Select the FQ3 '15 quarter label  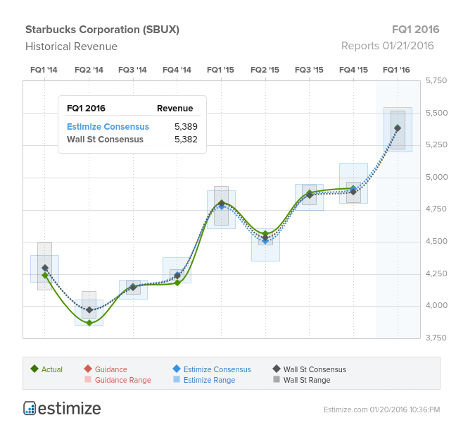tap(309, 70)
